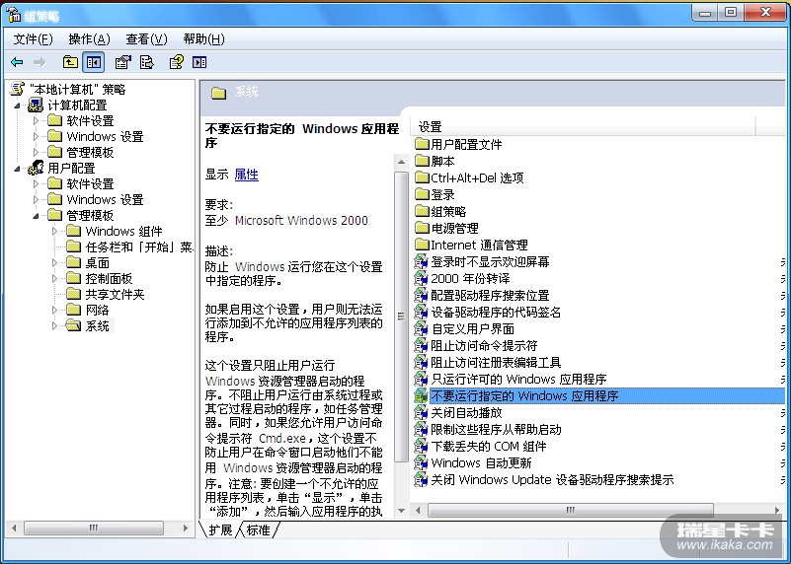This screenshot has height=564, width=791.
Task: Open the 查看(V) menu
Action: point(146,39)
